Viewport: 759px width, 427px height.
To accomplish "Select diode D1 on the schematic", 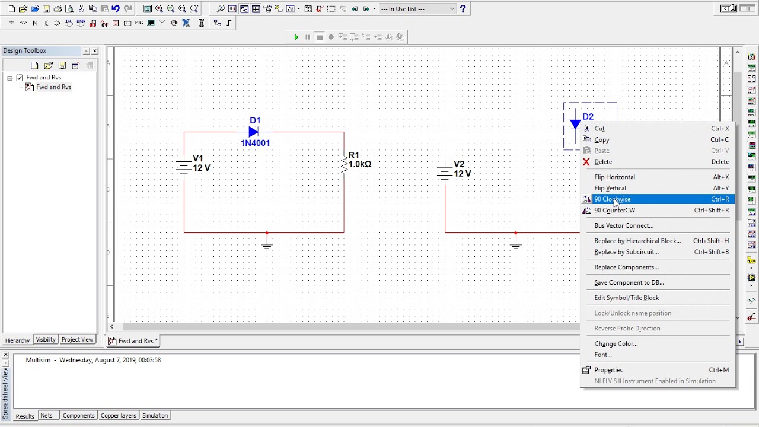I will point(254,132).
